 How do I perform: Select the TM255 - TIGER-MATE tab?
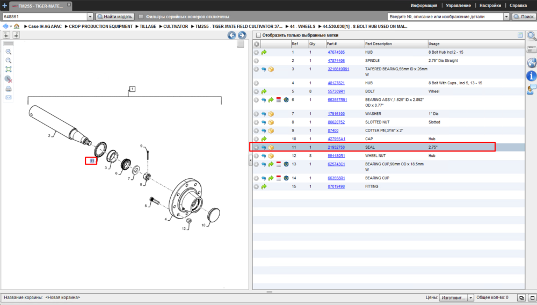[x=40, y=6]
